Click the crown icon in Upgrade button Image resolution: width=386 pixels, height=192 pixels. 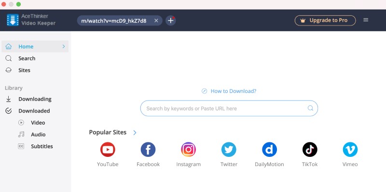tap(303, 21)
